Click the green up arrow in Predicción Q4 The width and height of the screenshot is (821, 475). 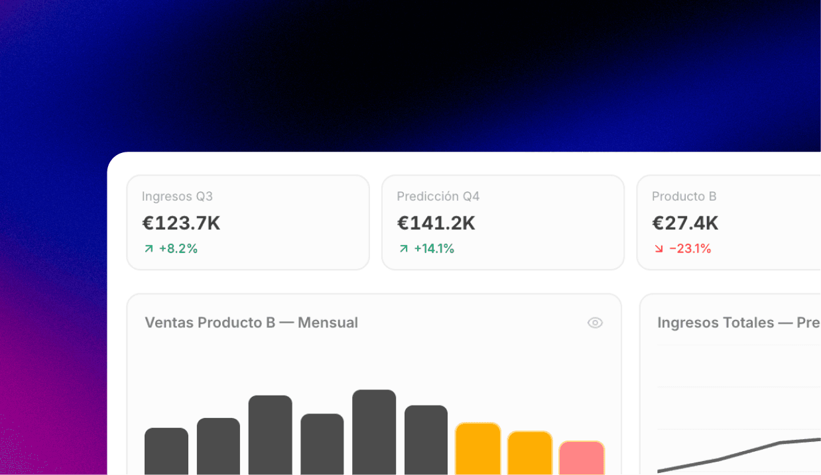(403, 249)
